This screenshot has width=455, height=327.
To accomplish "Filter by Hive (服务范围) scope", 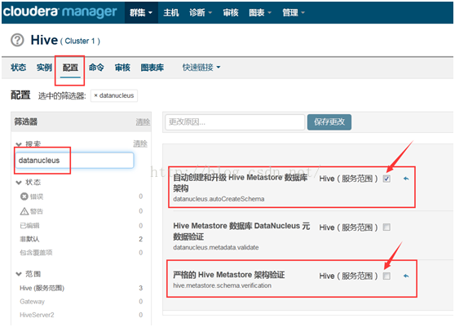I will tap(42, 288).
